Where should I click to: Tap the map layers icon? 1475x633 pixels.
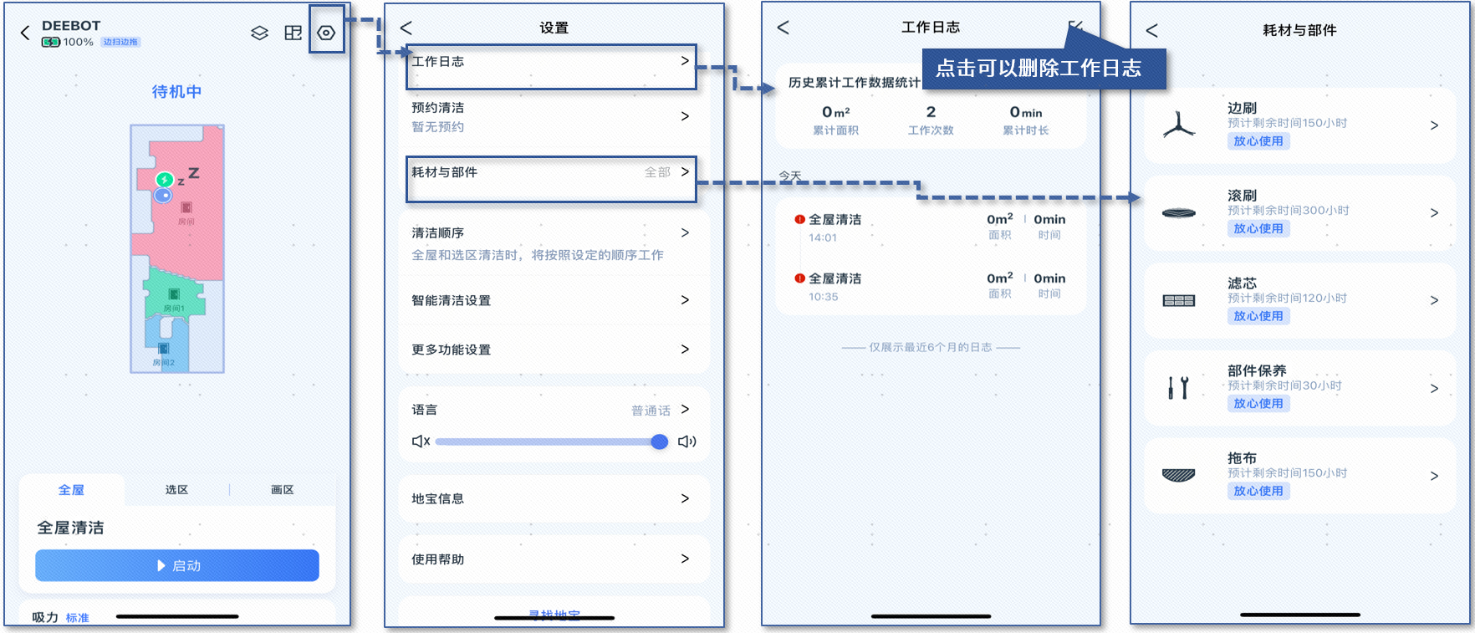click(x=259, y=33)
